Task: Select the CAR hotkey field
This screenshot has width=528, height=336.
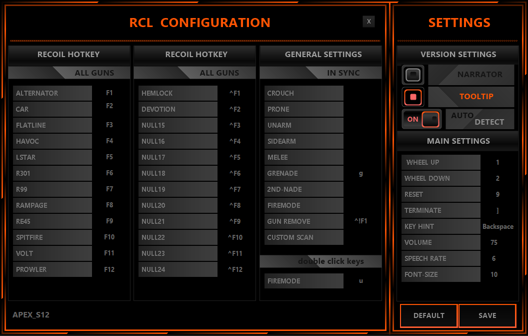Action: click(52, 109)
